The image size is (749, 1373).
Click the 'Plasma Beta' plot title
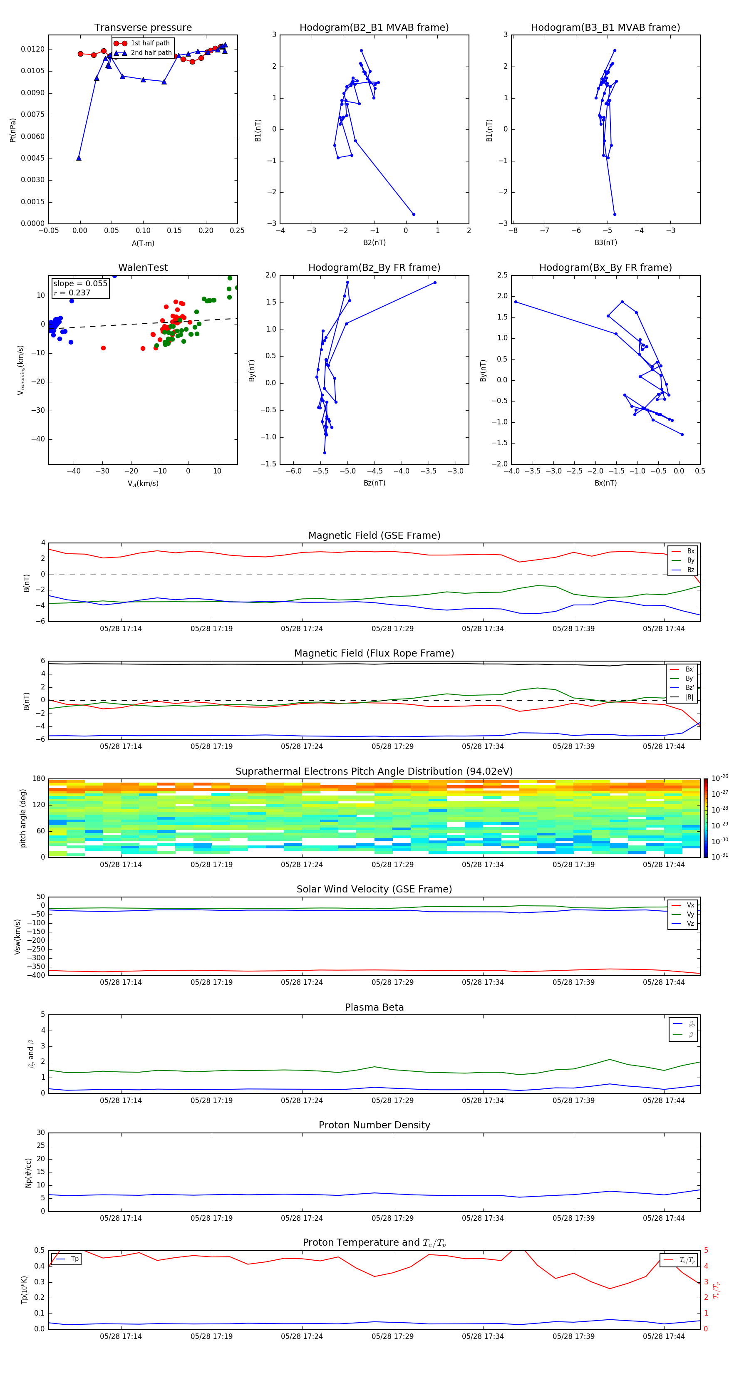(x=374, y=1007)
